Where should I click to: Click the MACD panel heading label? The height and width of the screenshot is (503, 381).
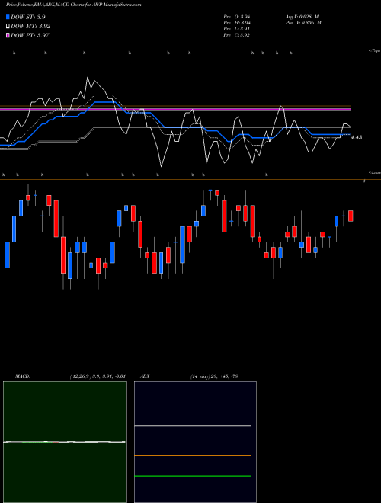click(x=23, y=376)
